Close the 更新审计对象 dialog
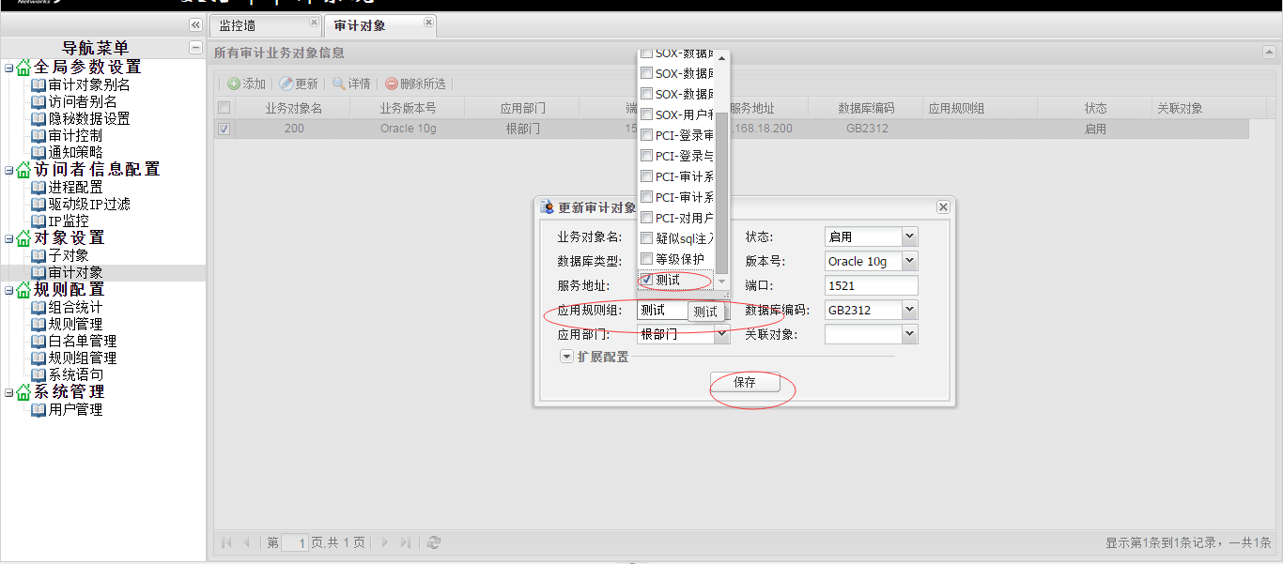This screenshot has width=1283, height=564. click(943, 206)
